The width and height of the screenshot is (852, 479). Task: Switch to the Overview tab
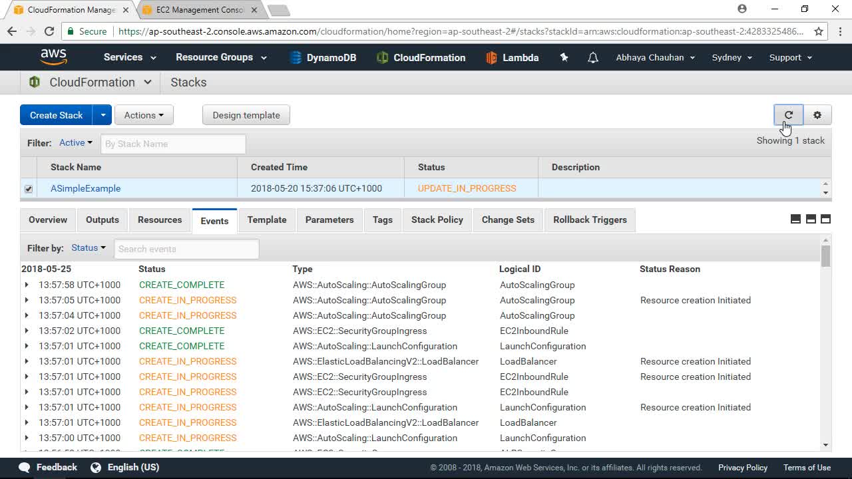coord(48,220)
